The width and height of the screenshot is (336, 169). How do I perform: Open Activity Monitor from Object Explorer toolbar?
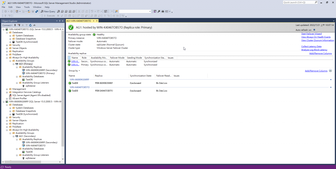[x=34, y=25]
